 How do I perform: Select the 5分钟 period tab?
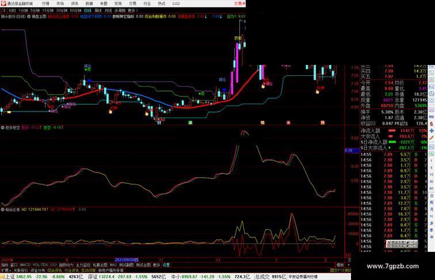pyautogui.click(x=35, y=10)
